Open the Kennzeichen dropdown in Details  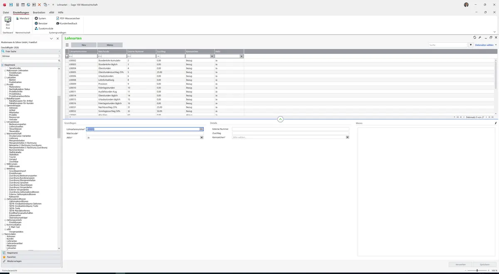[x=348, y=137]
